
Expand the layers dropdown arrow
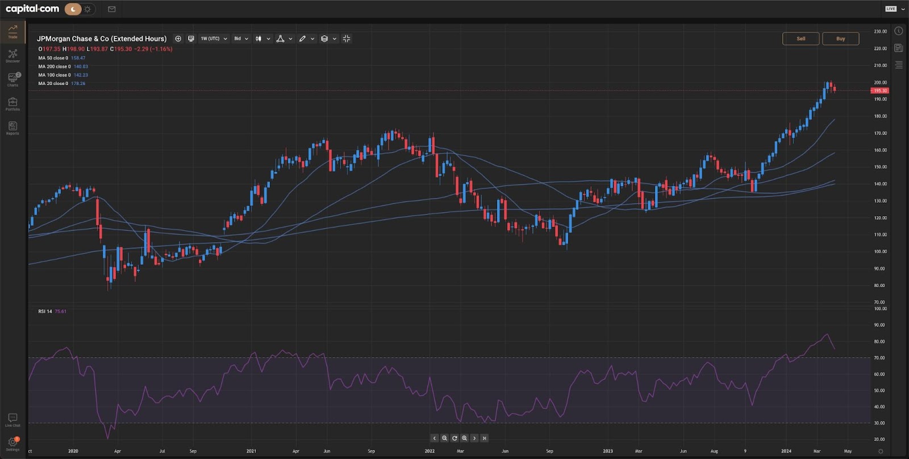[335, 39]
